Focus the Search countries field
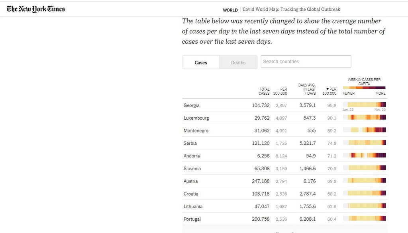The height and width of the screenshot is (233, 408). click(x=306, y=62)
